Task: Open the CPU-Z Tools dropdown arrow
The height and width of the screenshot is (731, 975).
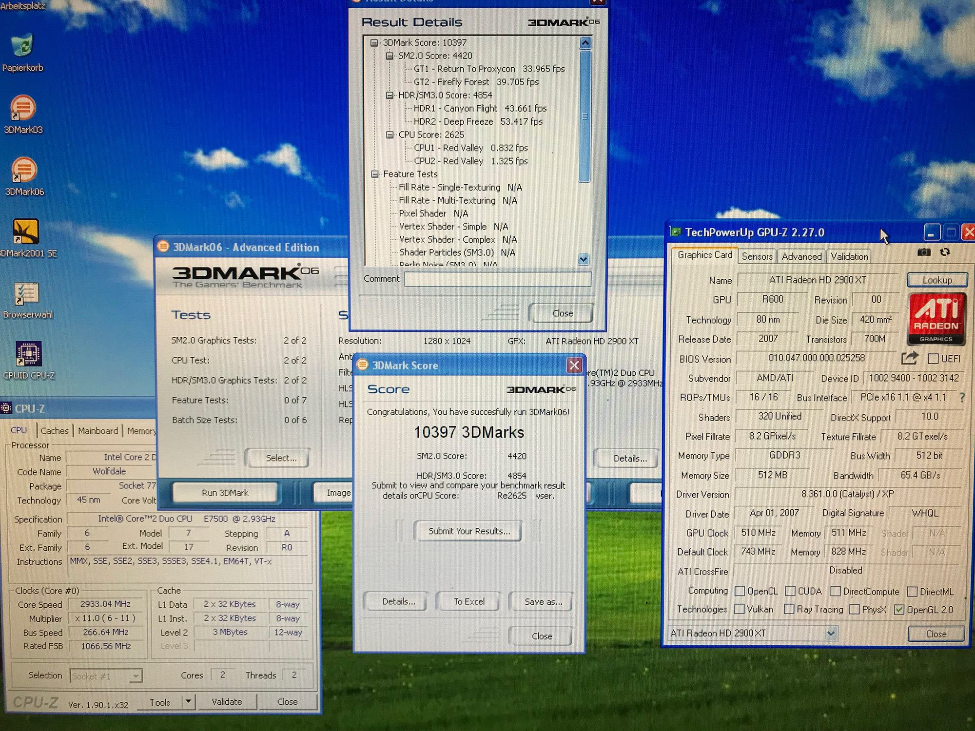Action: click(188, 701)
